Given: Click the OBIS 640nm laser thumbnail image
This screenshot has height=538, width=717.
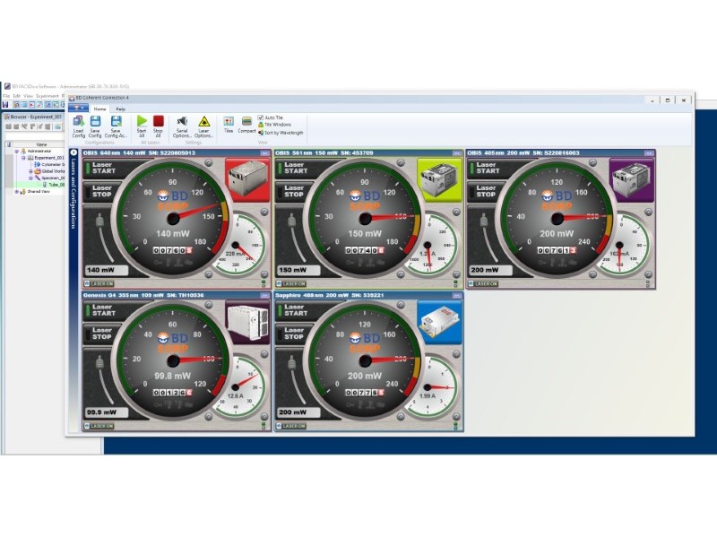Looking at the screenshot, I should point(247,180).
